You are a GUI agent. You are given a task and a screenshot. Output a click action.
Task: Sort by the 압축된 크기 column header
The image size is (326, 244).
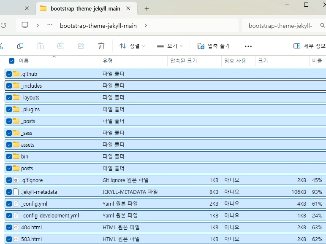(x=184, y=61)
